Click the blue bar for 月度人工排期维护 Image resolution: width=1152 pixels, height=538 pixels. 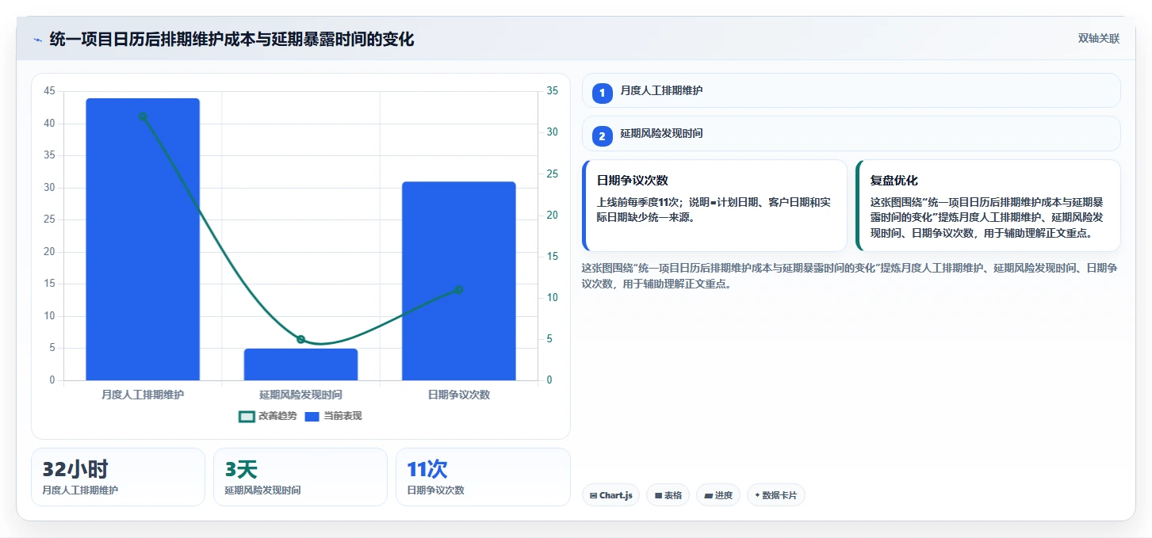tap(143, 239)
